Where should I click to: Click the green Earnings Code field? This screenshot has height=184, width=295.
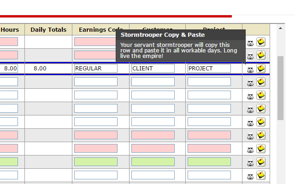click(x=96, y=161)
